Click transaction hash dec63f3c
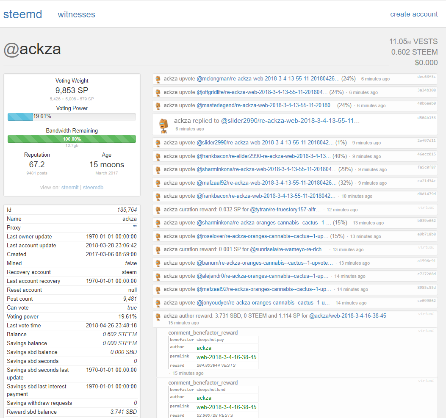The image size is (446, 418). coord(427,77)
